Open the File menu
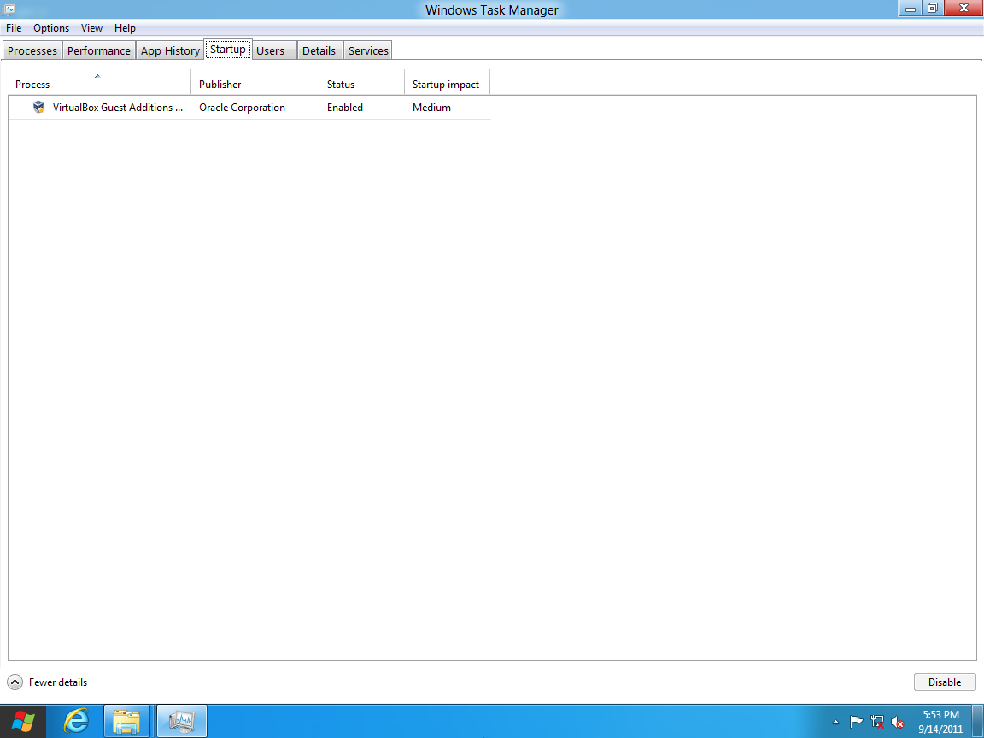Image resolution: width=984 pixels, height=738 pixels. click(14, 28)
